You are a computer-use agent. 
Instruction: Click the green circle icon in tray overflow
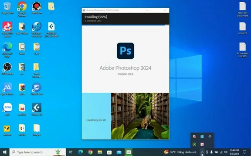point(194,144)
